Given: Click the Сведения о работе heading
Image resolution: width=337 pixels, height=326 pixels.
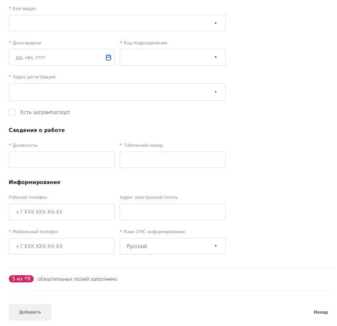Looking at the screenshot, I should tap(37, 130).
